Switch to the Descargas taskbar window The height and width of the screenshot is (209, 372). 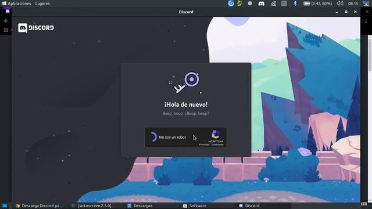click(x=140, y=206)
